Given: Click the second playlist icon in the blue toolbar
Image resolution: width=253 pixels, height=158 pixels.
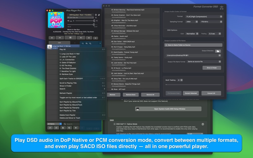Looking at the screenshot, I should pyautogui.click(x=87, y=43).
